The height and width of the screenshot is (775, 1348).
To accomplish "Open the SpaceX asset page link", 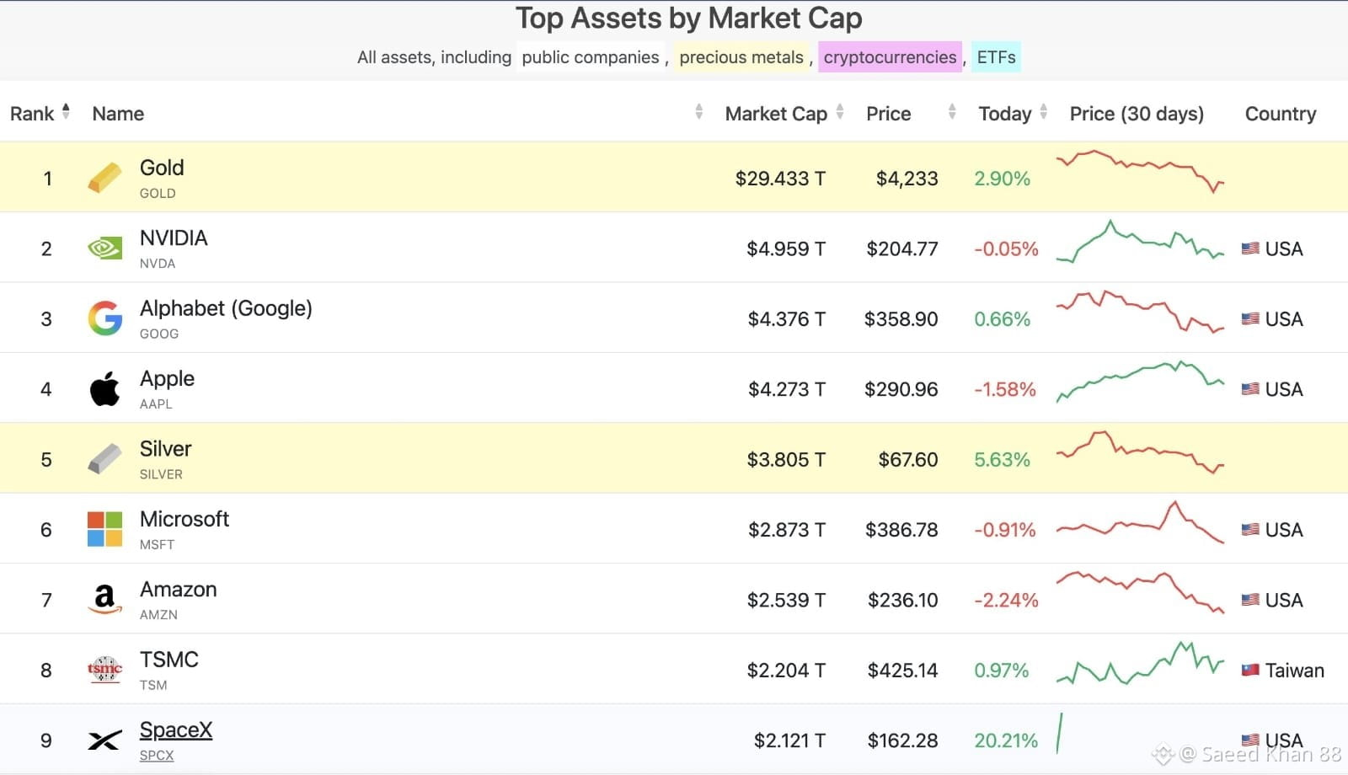I will (176, 730).
